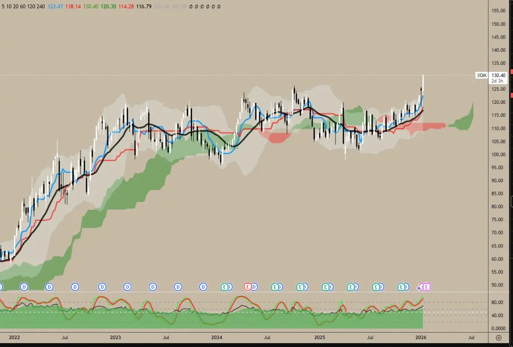Screen dimensions: 513x347
Task: Open the green earnings marker before Jul 2025
Action: click(x=351, y=287)
